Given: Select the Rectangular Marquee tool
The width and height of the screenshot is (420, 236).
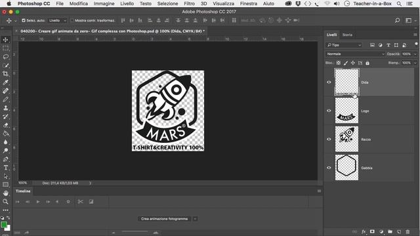Looking at the screenshot, I should pyautogui.click(x=5, y=49).
